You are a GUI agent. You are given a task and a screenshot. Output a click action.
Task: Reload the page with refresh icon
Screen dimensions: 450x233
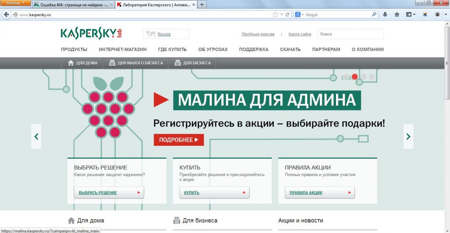point(288,15)
